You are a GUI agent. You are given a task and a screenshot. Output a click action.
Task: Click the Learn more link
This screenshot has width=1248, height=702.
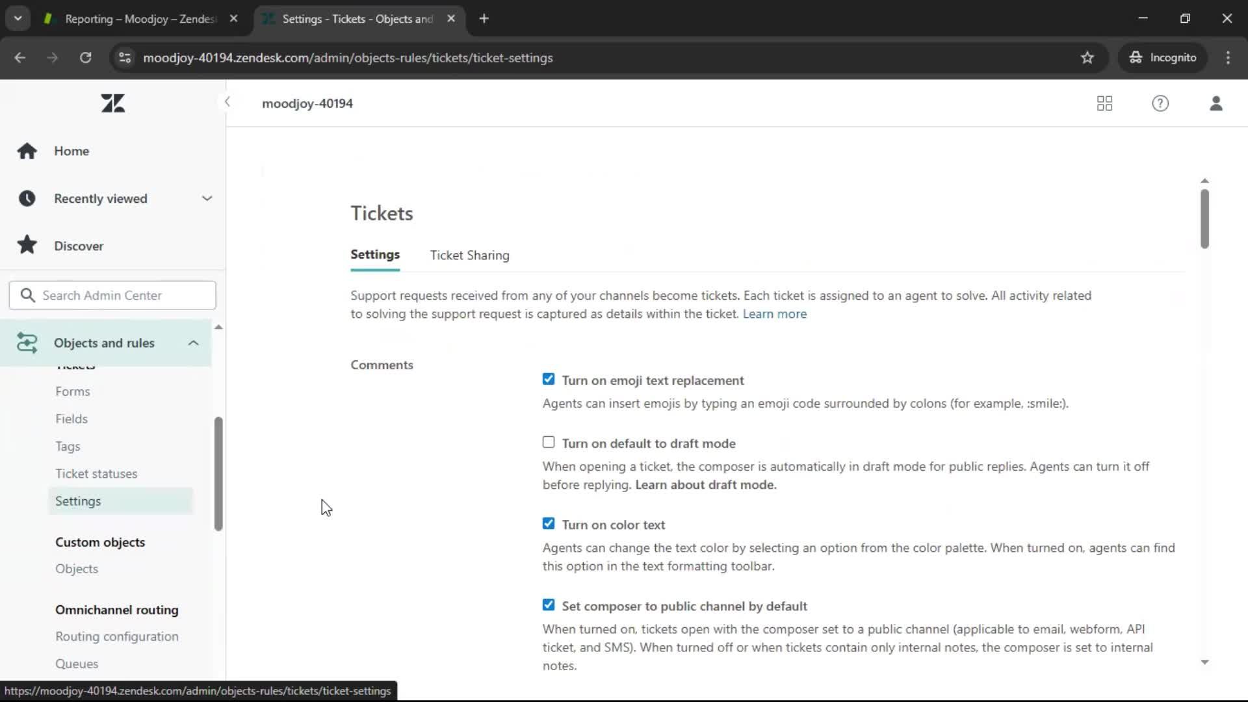pos(775,314)
